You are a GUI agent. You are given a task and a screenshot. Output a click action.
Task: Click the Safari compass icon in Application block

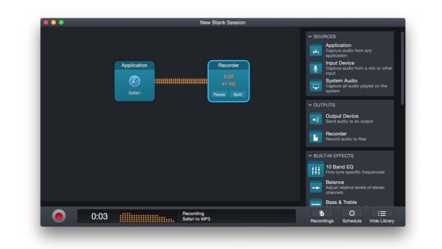134,81
